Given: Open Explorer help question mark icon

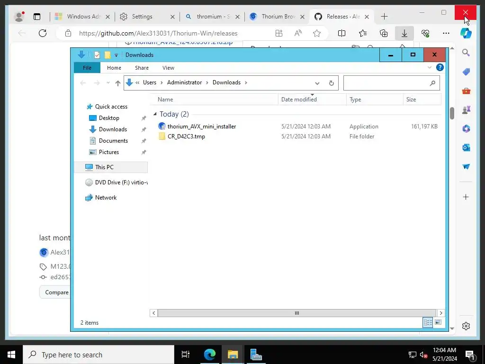Looking at the screenshot, I should [440, 67].
